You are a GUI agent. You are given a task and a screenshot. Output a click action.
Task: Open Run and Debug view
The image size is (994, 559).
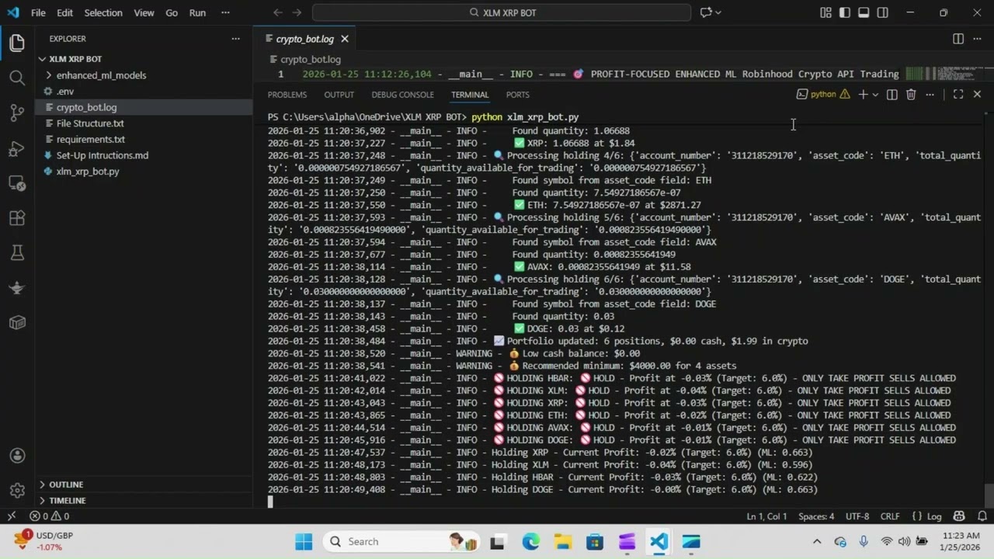17,148
